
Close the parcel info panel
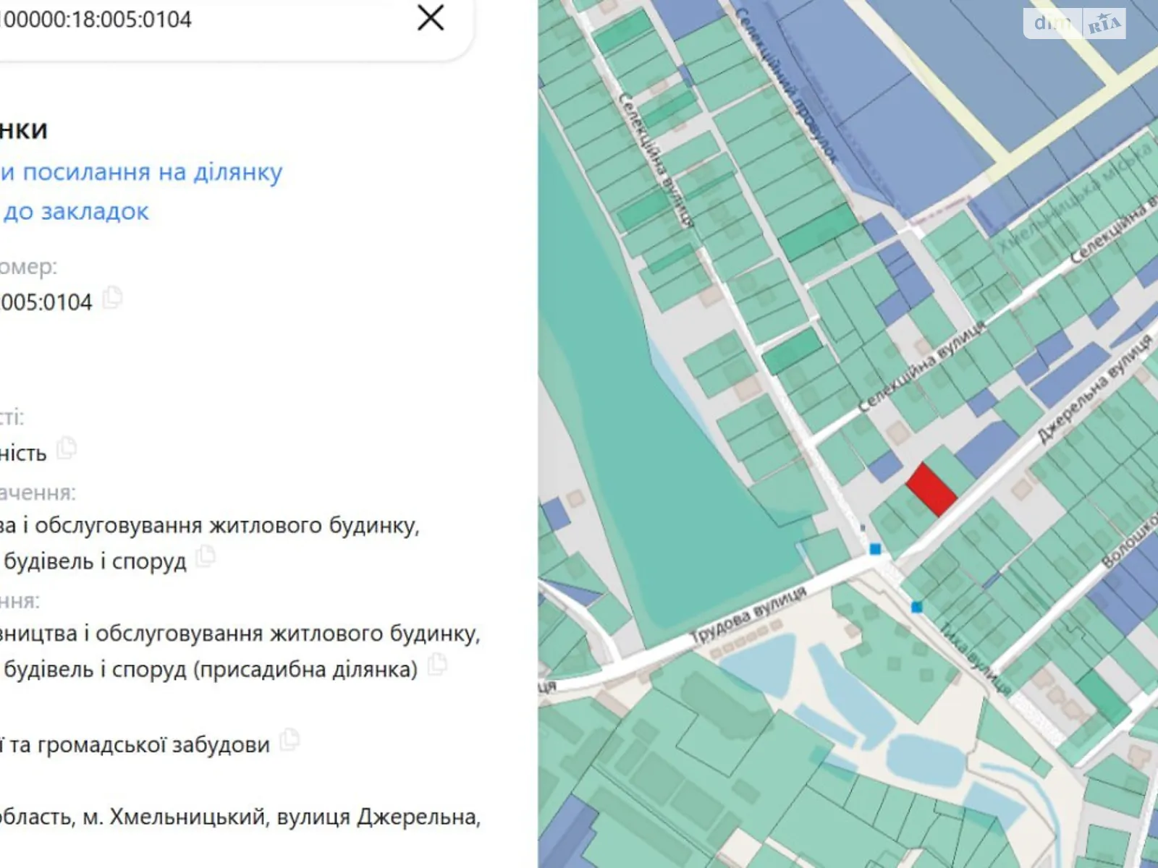click(431, 18)
